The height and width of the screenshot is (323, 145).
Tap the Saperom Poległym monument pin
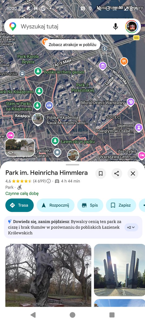click(x=138, y=127)
